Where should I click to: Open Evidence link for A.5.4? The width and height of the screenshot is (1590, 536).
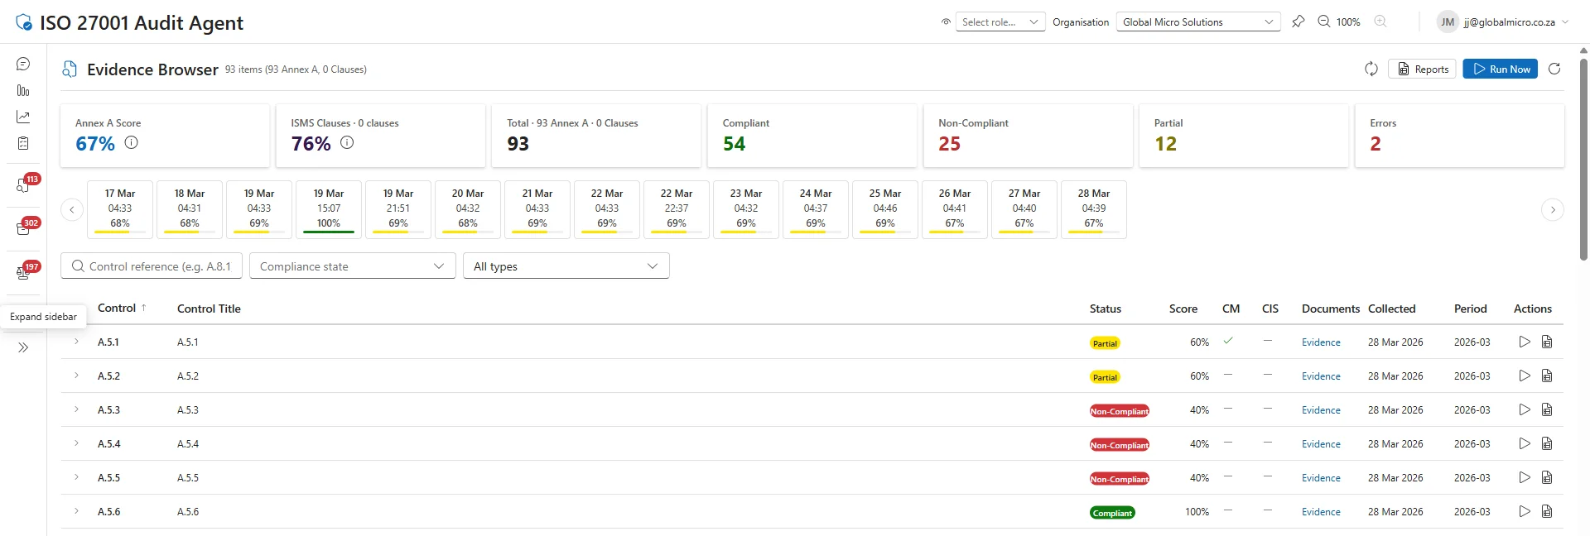[1321, 444]
